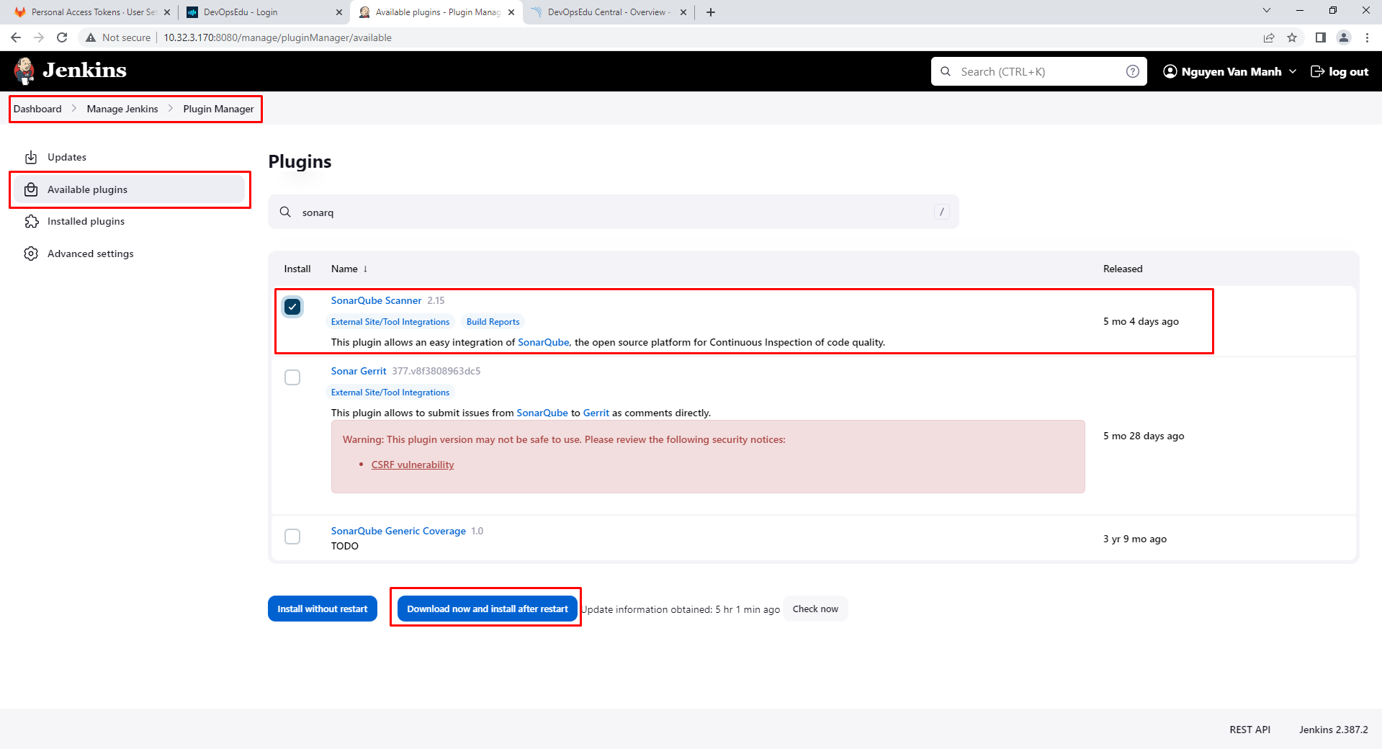Switch to the DevOpsEdu Central - Overview tab
The height and width of the screenshot is (749, 1382).
(x=609, y=12)
